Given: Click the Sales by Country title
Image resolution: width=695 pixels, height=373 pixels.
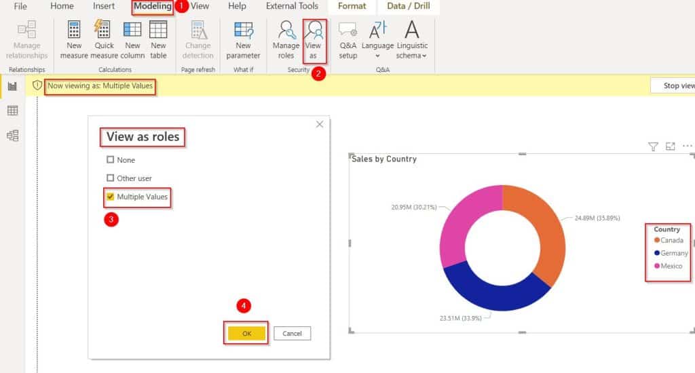Looking at the screenshot, I should point(384,159).
